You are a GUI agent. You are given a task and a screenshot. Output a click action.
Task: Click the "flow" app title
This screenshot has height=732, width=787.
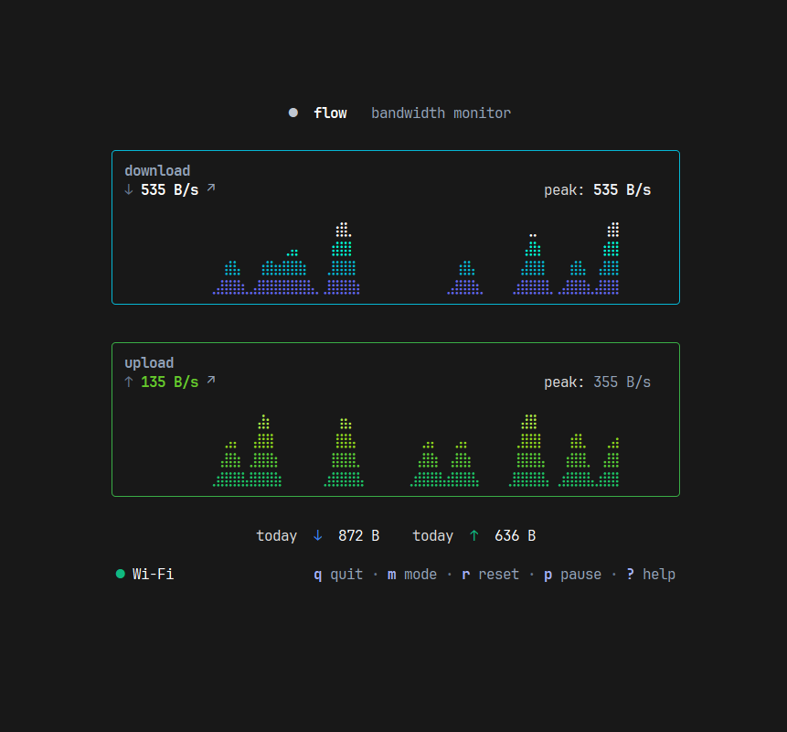(x=330, y=113)
